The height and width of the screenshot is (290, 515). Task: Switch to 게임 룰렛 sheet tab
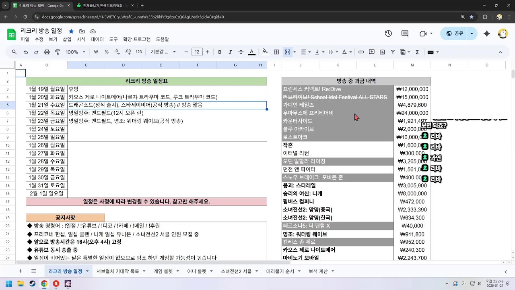click(163, 271)
